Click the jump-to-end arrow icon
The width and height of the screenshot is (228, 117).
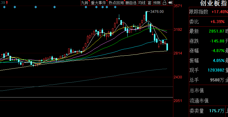170,3
